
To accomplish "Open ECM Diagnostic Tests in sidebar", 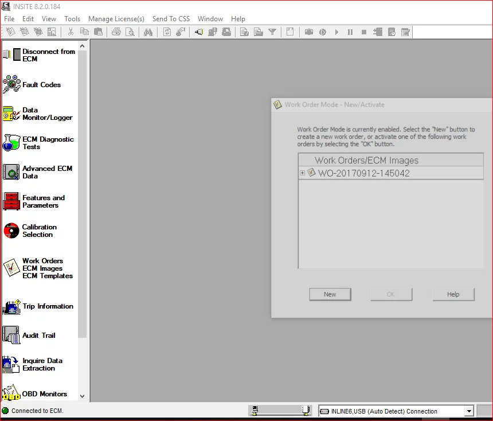I will click(40, 143).
